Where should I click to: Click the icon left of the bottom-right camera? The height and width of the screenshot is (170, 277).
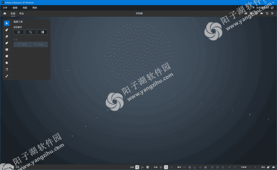268,167
